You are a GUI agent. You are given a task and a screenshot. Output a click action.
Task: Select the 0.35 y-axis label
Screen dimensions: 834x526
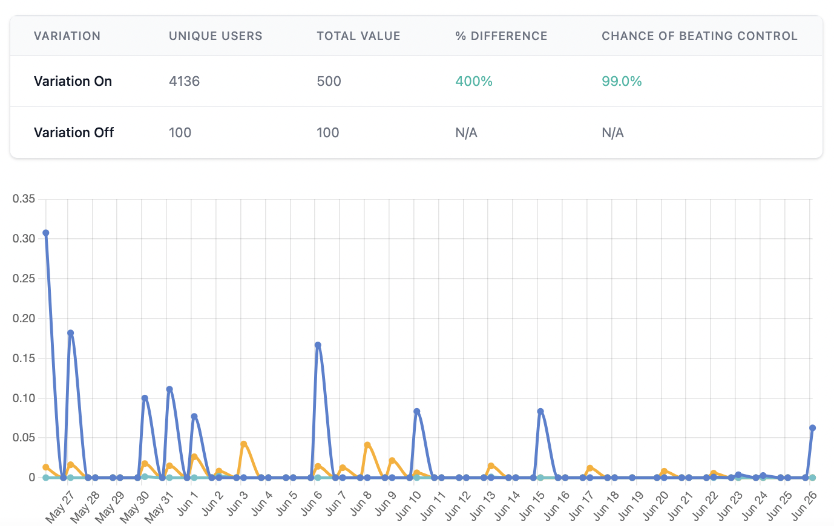pyautogui.click(x=24, y=199)
